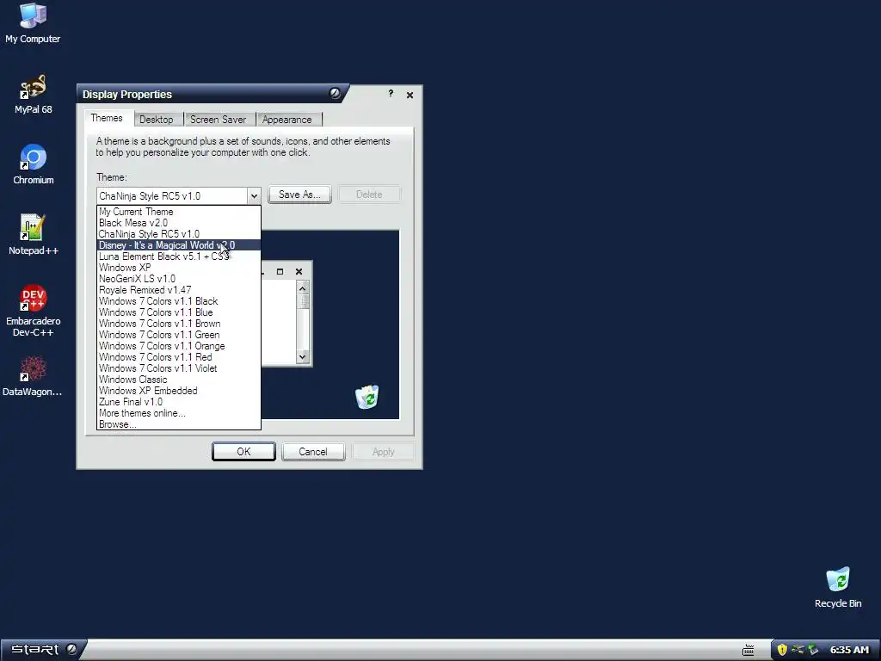Viewport: 881px width, 661px height.
Task: Switch to the Screen Saver tab
Action: [218, 119]
